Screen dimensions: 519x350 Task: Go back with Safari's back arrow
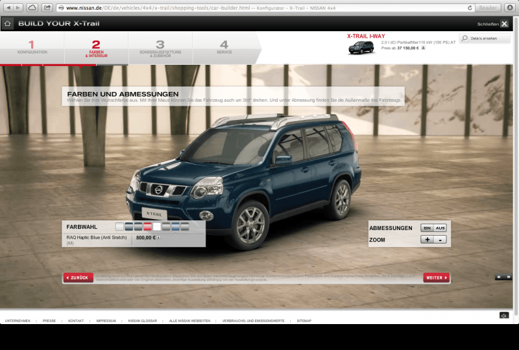click(9, 8)
